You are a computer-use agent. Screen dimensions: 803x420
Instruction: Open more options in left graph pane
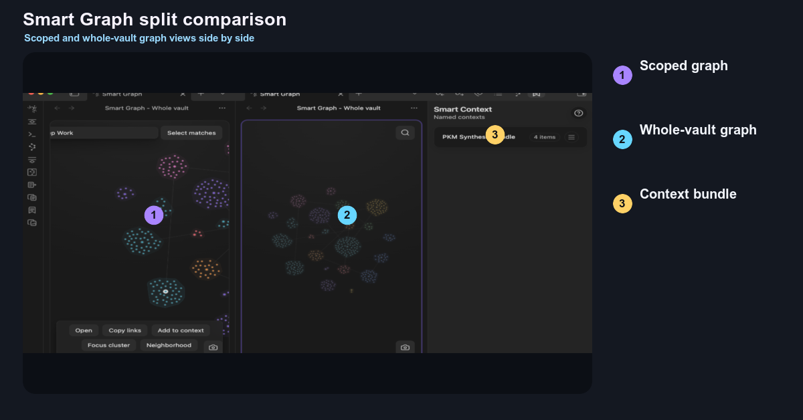[x=222, y=108]
